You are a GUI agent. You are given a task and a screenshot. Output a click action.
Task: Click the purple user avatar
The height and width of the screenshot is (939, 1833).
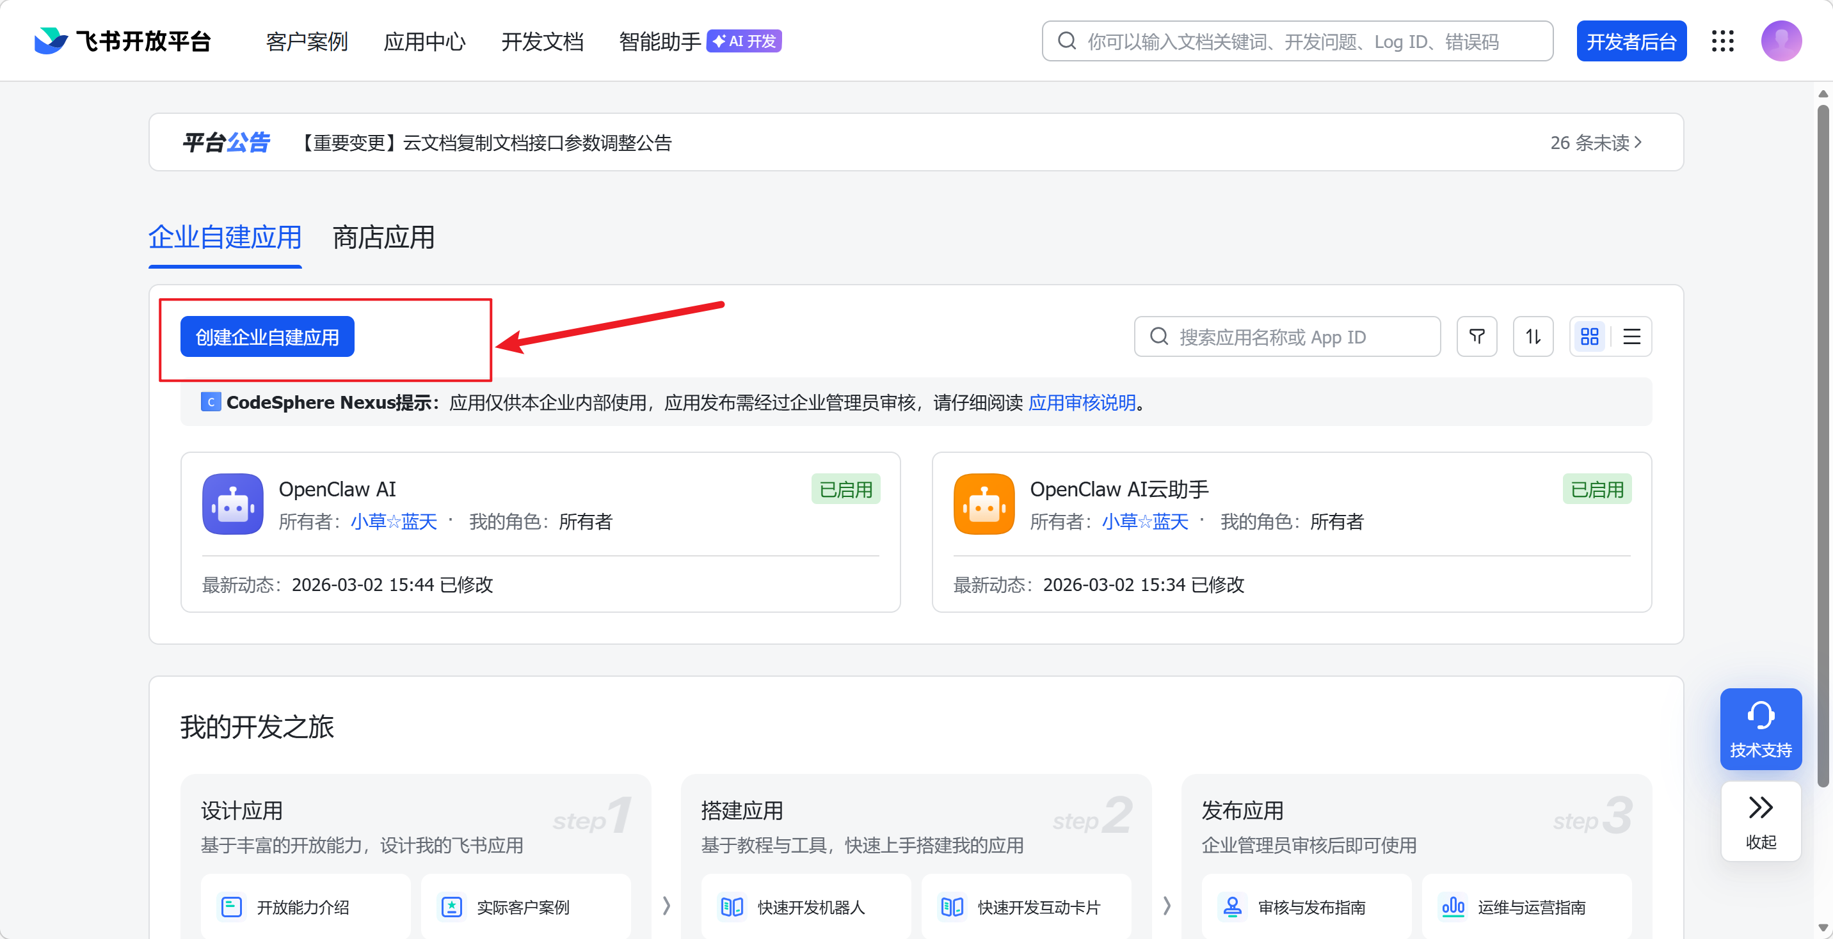tap(1781, 42)
